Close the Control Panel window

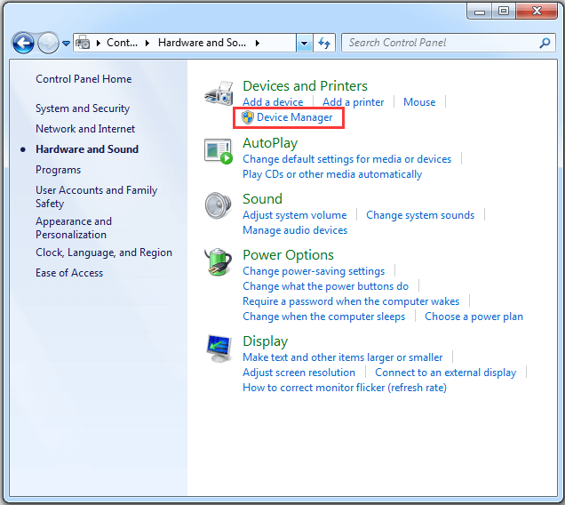click(x=537, y=12)
